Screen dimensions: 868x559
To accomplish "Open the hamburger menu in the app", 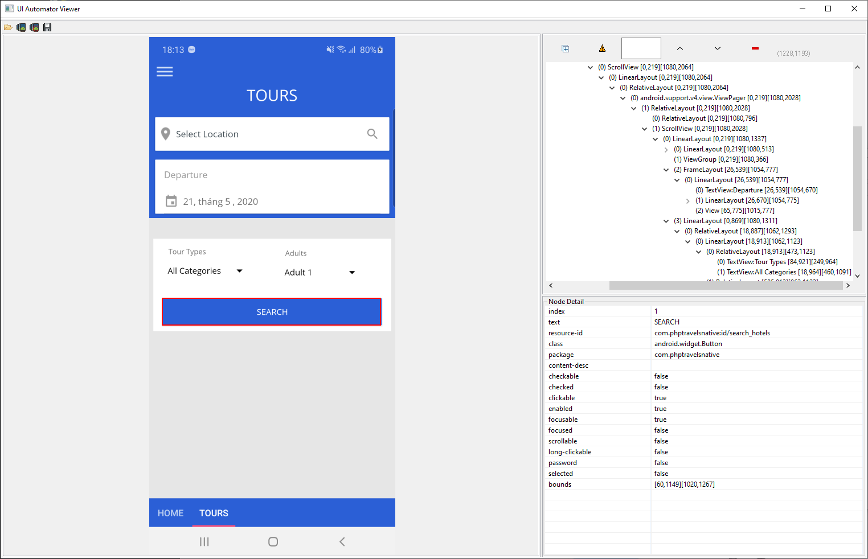I will pyautogui.click(x=165, y=72).
